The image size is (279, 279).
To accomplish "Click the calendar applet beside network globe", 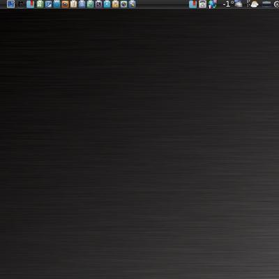I will [202, 4].
